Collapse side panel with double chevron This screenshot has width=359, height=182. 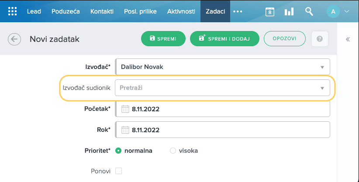point(348,39)
